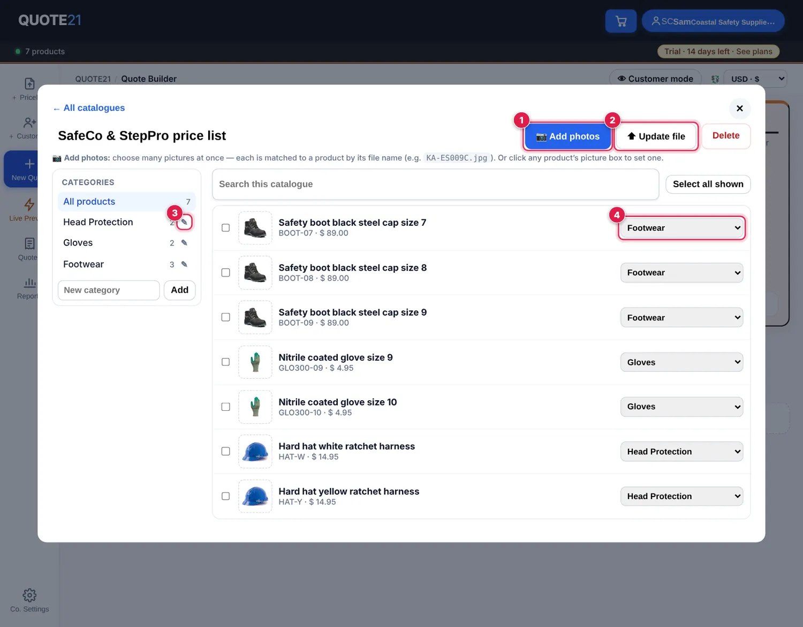This screenshot has width=803, height=627.
Task: Open category dropdown for glove size 10
Action: coord(681,407)
